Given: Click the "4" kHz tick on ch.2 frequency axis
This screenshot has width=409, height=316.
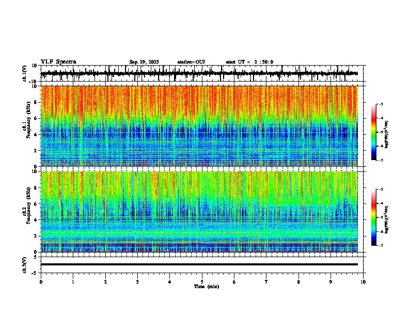Looking at the screenshot, I should coord(36,220).
